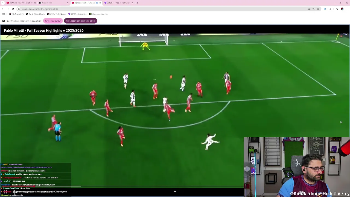Screen dimensions: 350x197
Task: Click the Paylaşmayı durdur button
Action: click(x=53, y=21)
